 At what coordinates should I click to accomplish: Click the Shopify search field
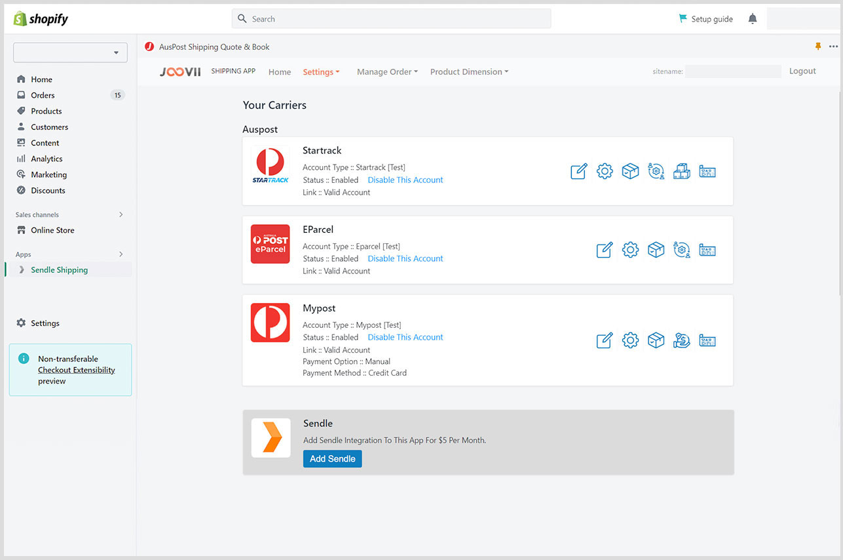click(391, 19)
